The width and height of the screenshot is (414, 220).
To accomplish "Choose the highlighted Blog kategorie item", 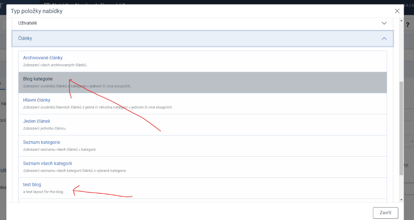I will coord(38,79).
